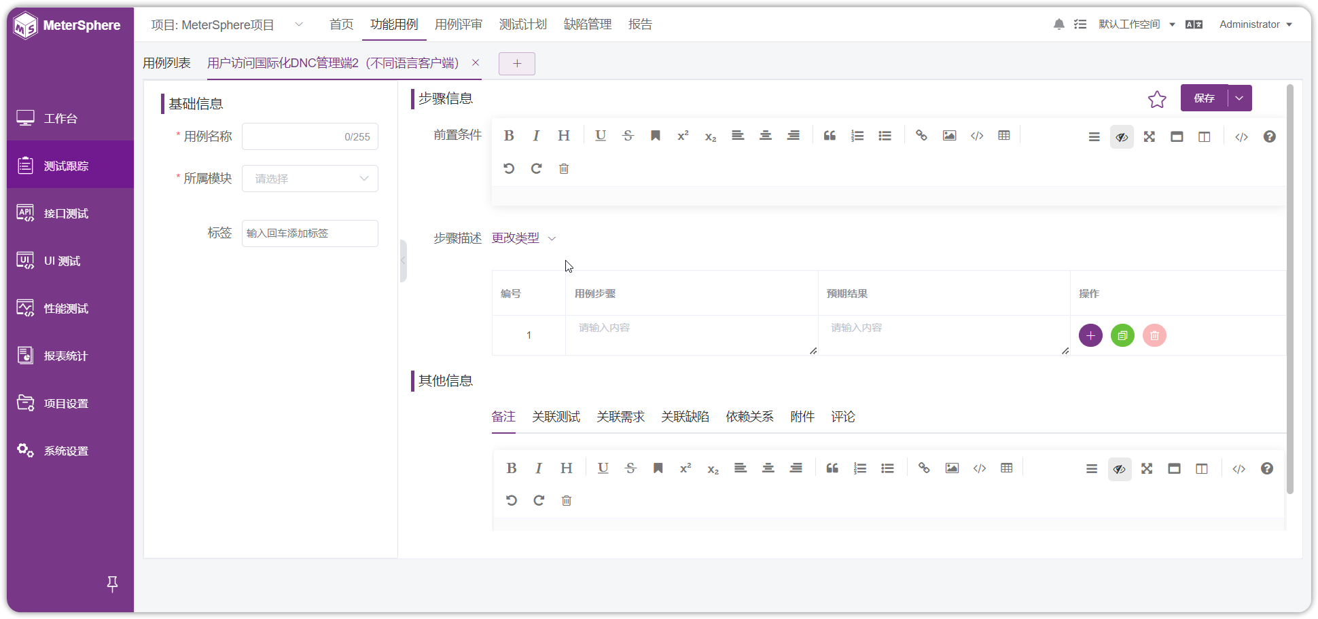Expand the 默认工作空间 workspace menu
The height and width of the screenshot is (619, 1318).
click(1137, 24)
